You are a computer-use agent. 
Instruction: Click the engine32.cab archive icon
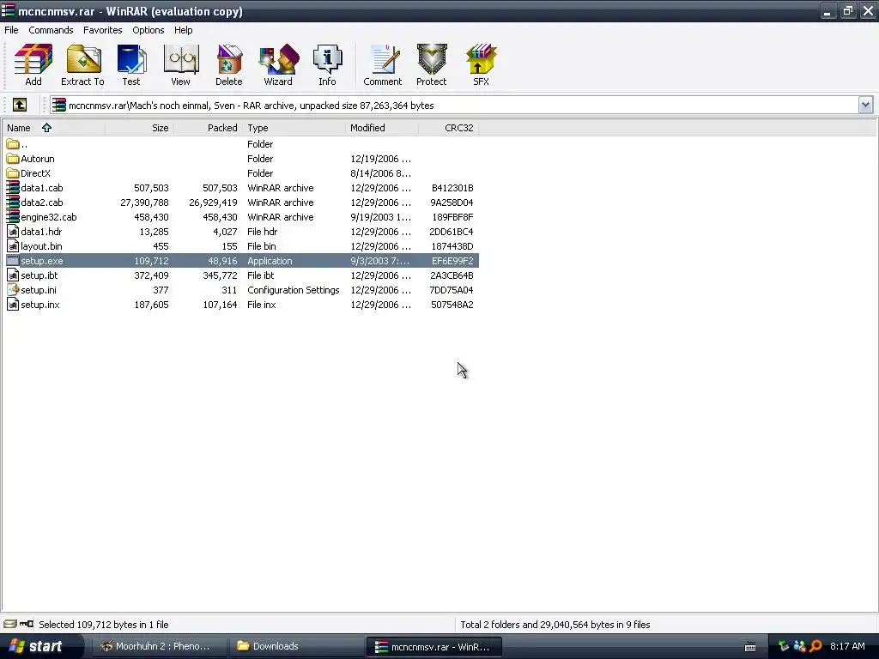coord(12,217)
